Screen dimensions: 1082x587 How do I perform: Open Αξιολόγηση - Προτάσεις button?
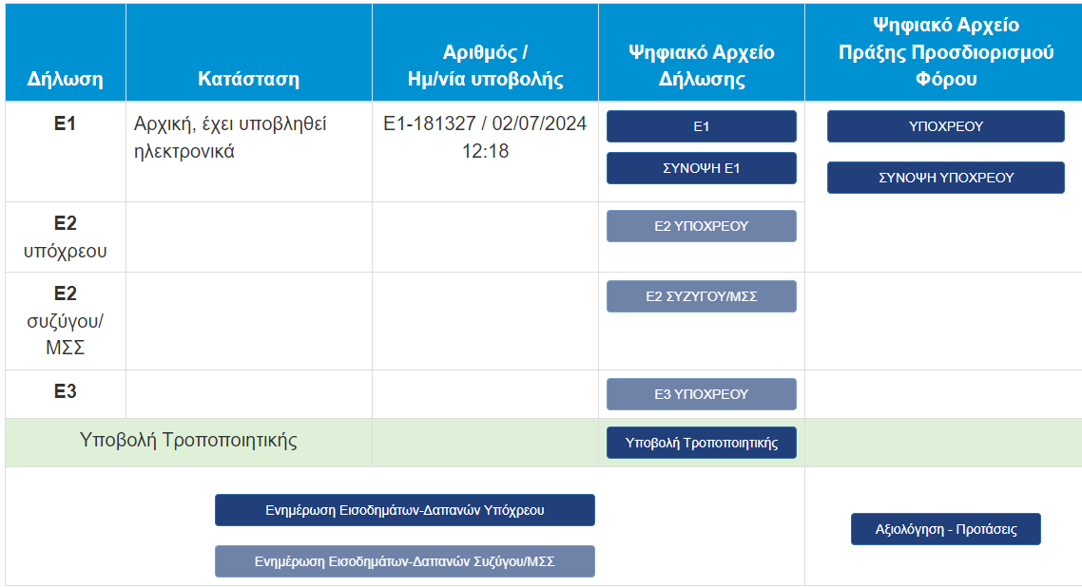click(x=945, y=529)
